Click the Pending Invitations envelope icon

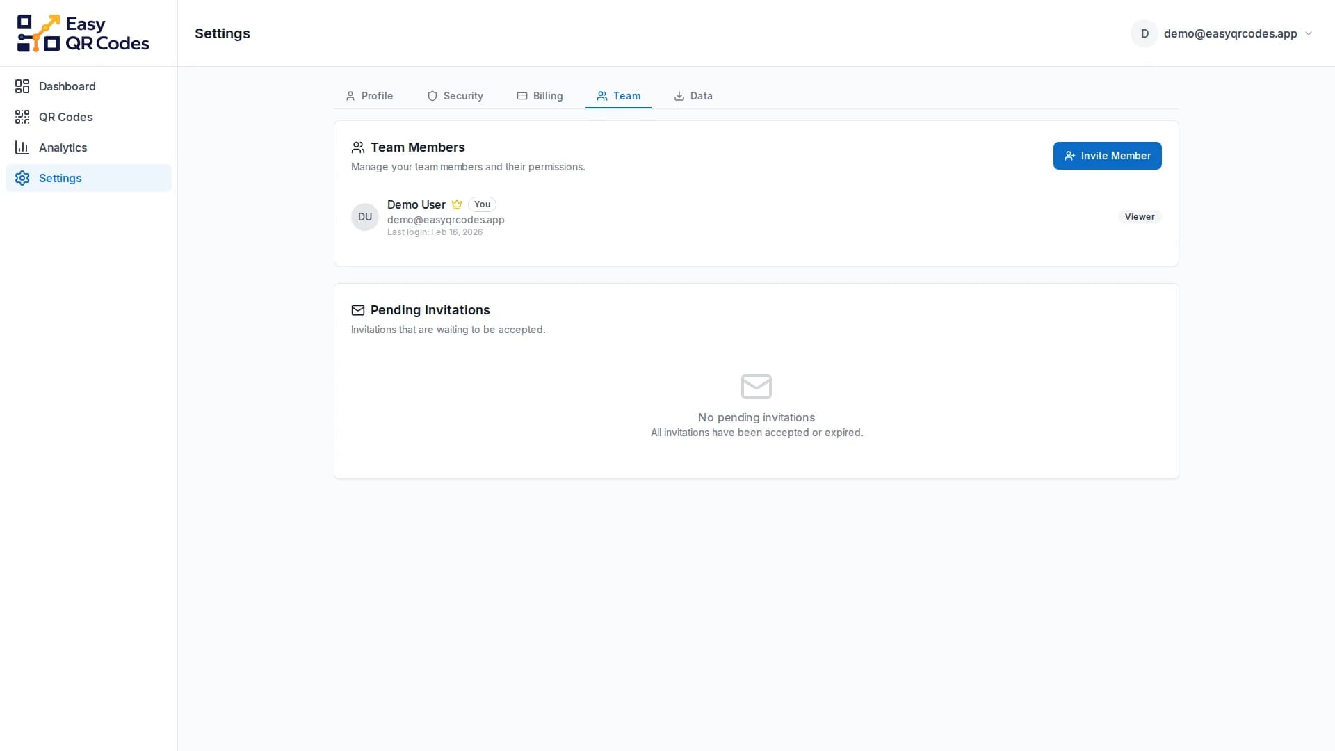[358, 310]
